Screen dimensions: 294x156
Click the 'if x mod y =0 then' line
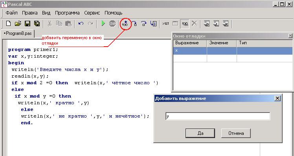(43, 96)
